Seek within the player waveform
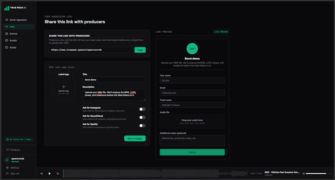Image resolution: width=335 pixels, height=180 pixels. [x=155, y=174]
